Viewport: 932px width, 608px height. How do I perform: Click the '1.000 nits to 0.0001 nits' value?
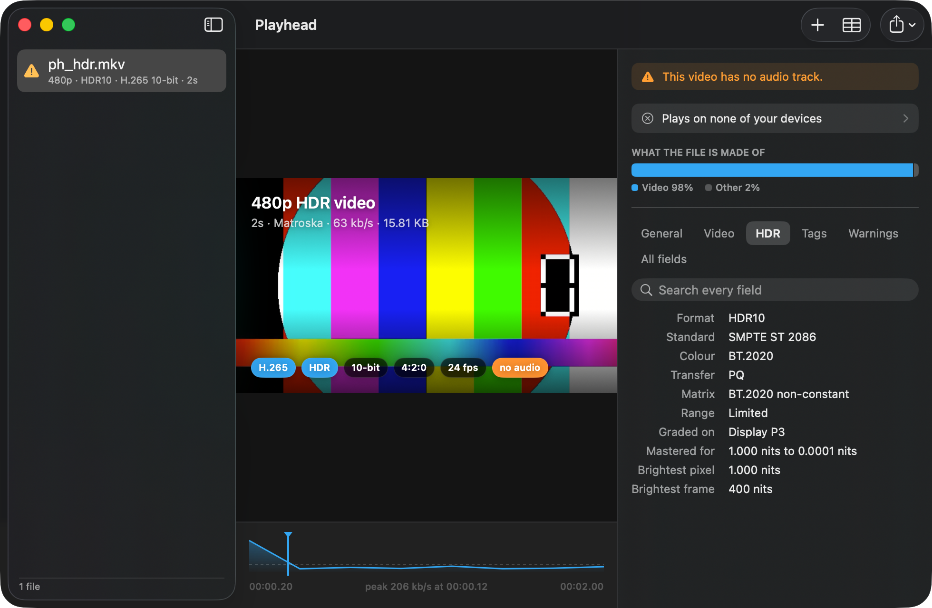[793, 451]
